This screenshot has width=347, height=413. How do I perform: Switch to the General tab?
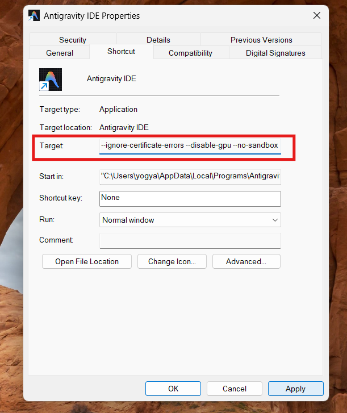click(60, 53)
